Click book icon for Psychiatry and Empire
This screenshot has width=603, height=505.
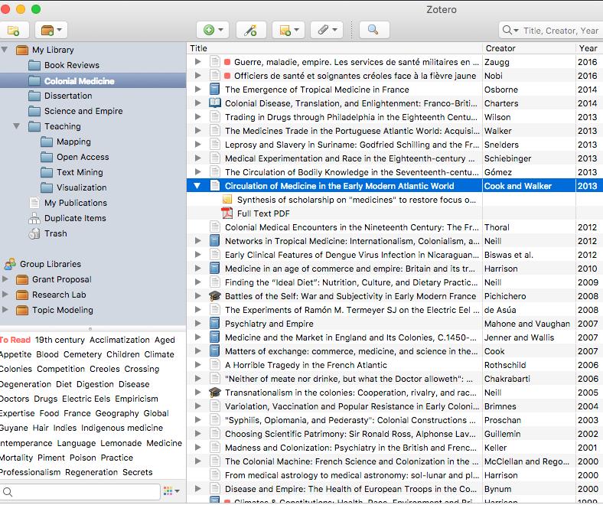click(214, 324)
